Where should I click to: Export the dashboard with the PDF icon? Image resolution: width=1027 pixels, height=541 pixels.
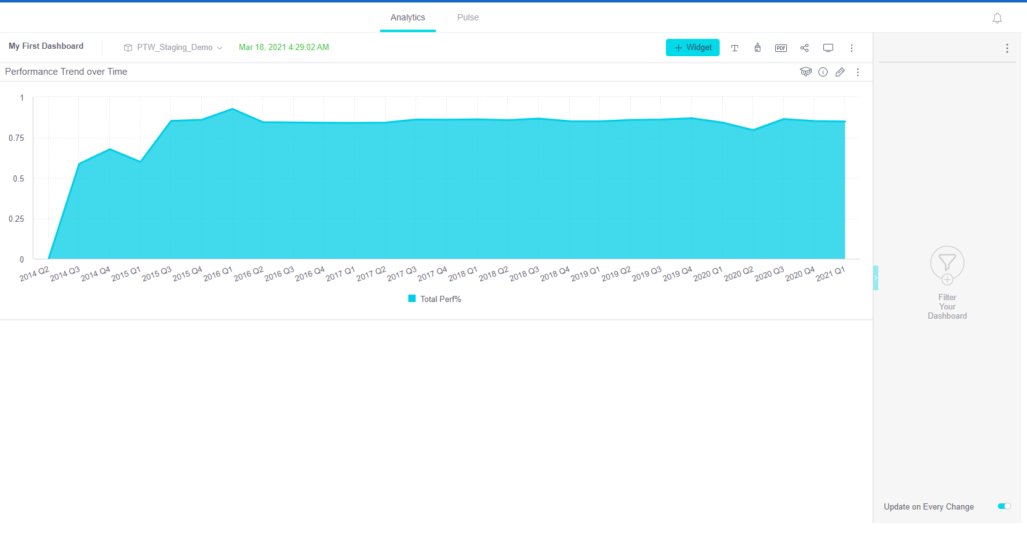pyautogui.click(x=781, y=48)
